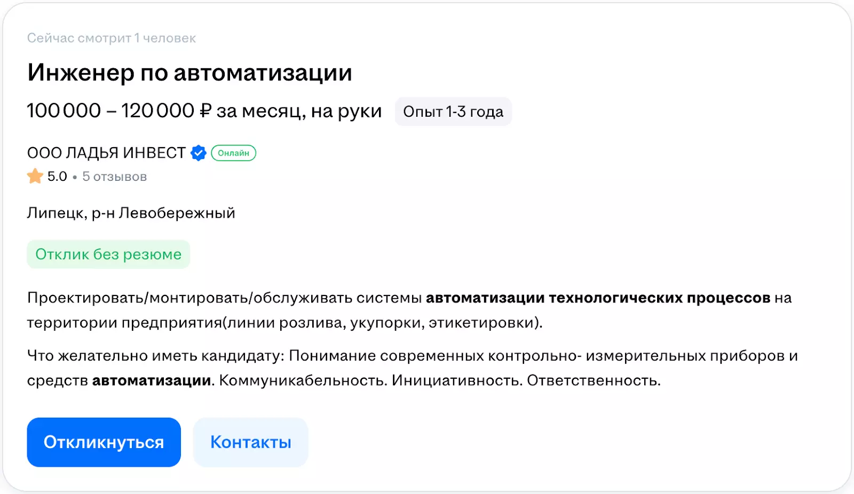Click the 5.0 rating score number

pyautogui.click(x=57, y=177)
